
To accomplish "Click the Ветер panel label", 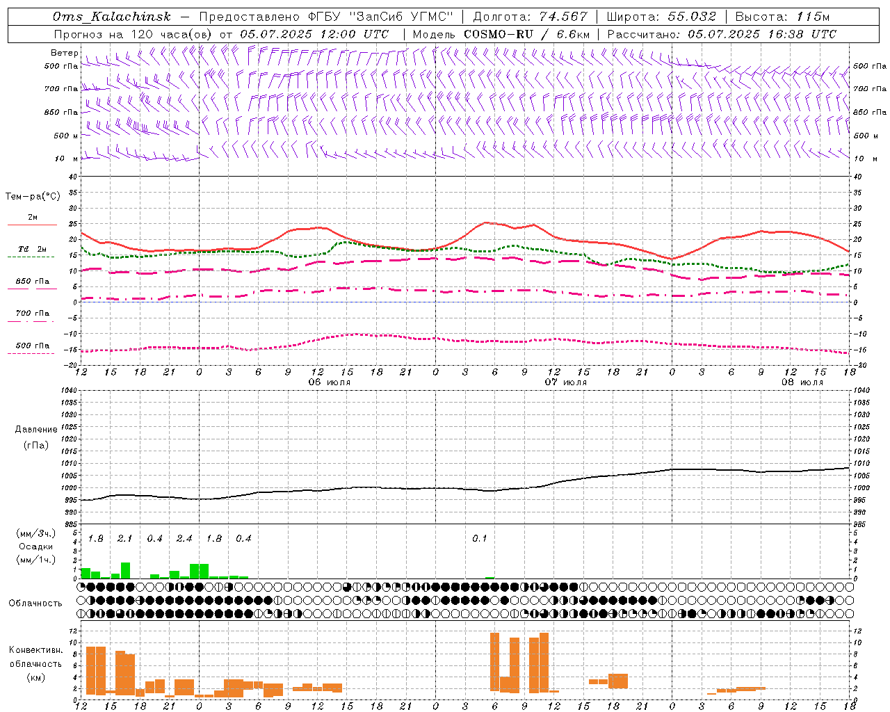I will pyautogui.click(x=64, y=53).
